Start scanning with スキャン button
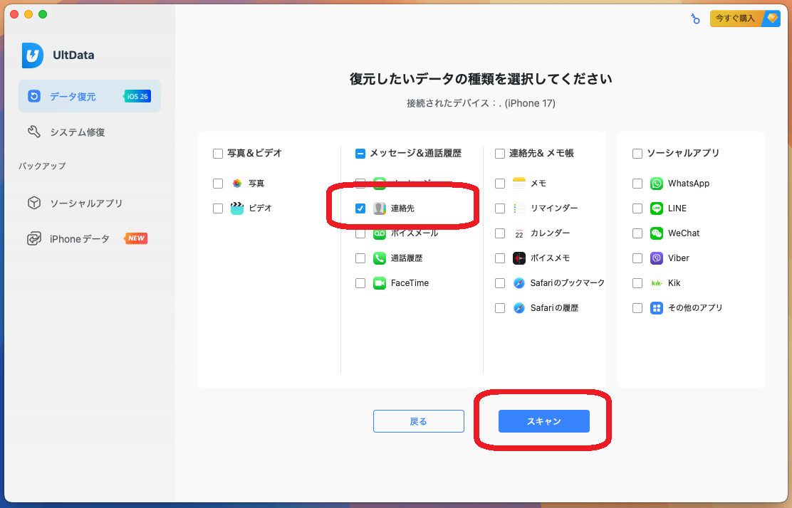Screen dimensions: 792x508 [x=544, y=421]
